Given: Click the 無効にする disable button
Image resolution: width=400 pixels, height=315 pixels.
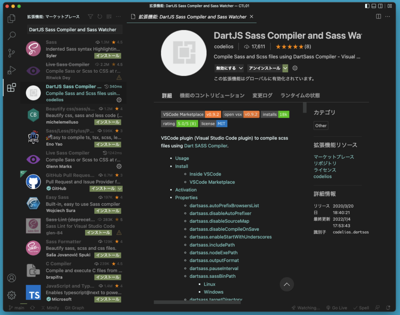Looking at the screenshot, I should coord(226,68).
